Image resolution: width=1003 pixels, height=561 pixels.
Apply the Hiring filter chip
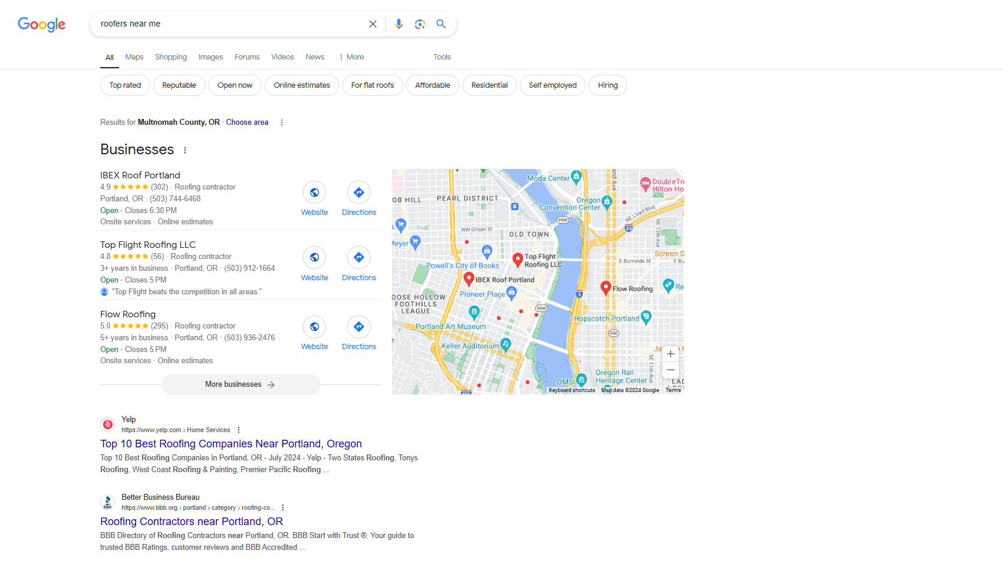(x=608, y=85)
